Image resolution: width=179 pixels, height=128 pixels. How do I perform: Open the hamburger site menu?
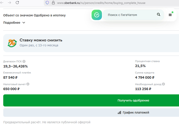tap(170, 15)
